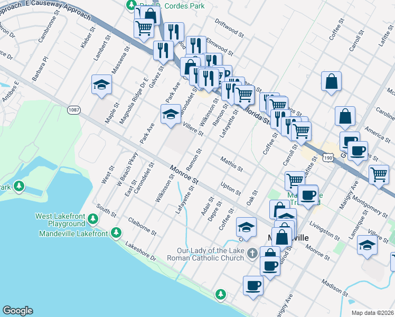395x317 pixels.
Task: Select the Lamarque St label
Action: [359, 224]
